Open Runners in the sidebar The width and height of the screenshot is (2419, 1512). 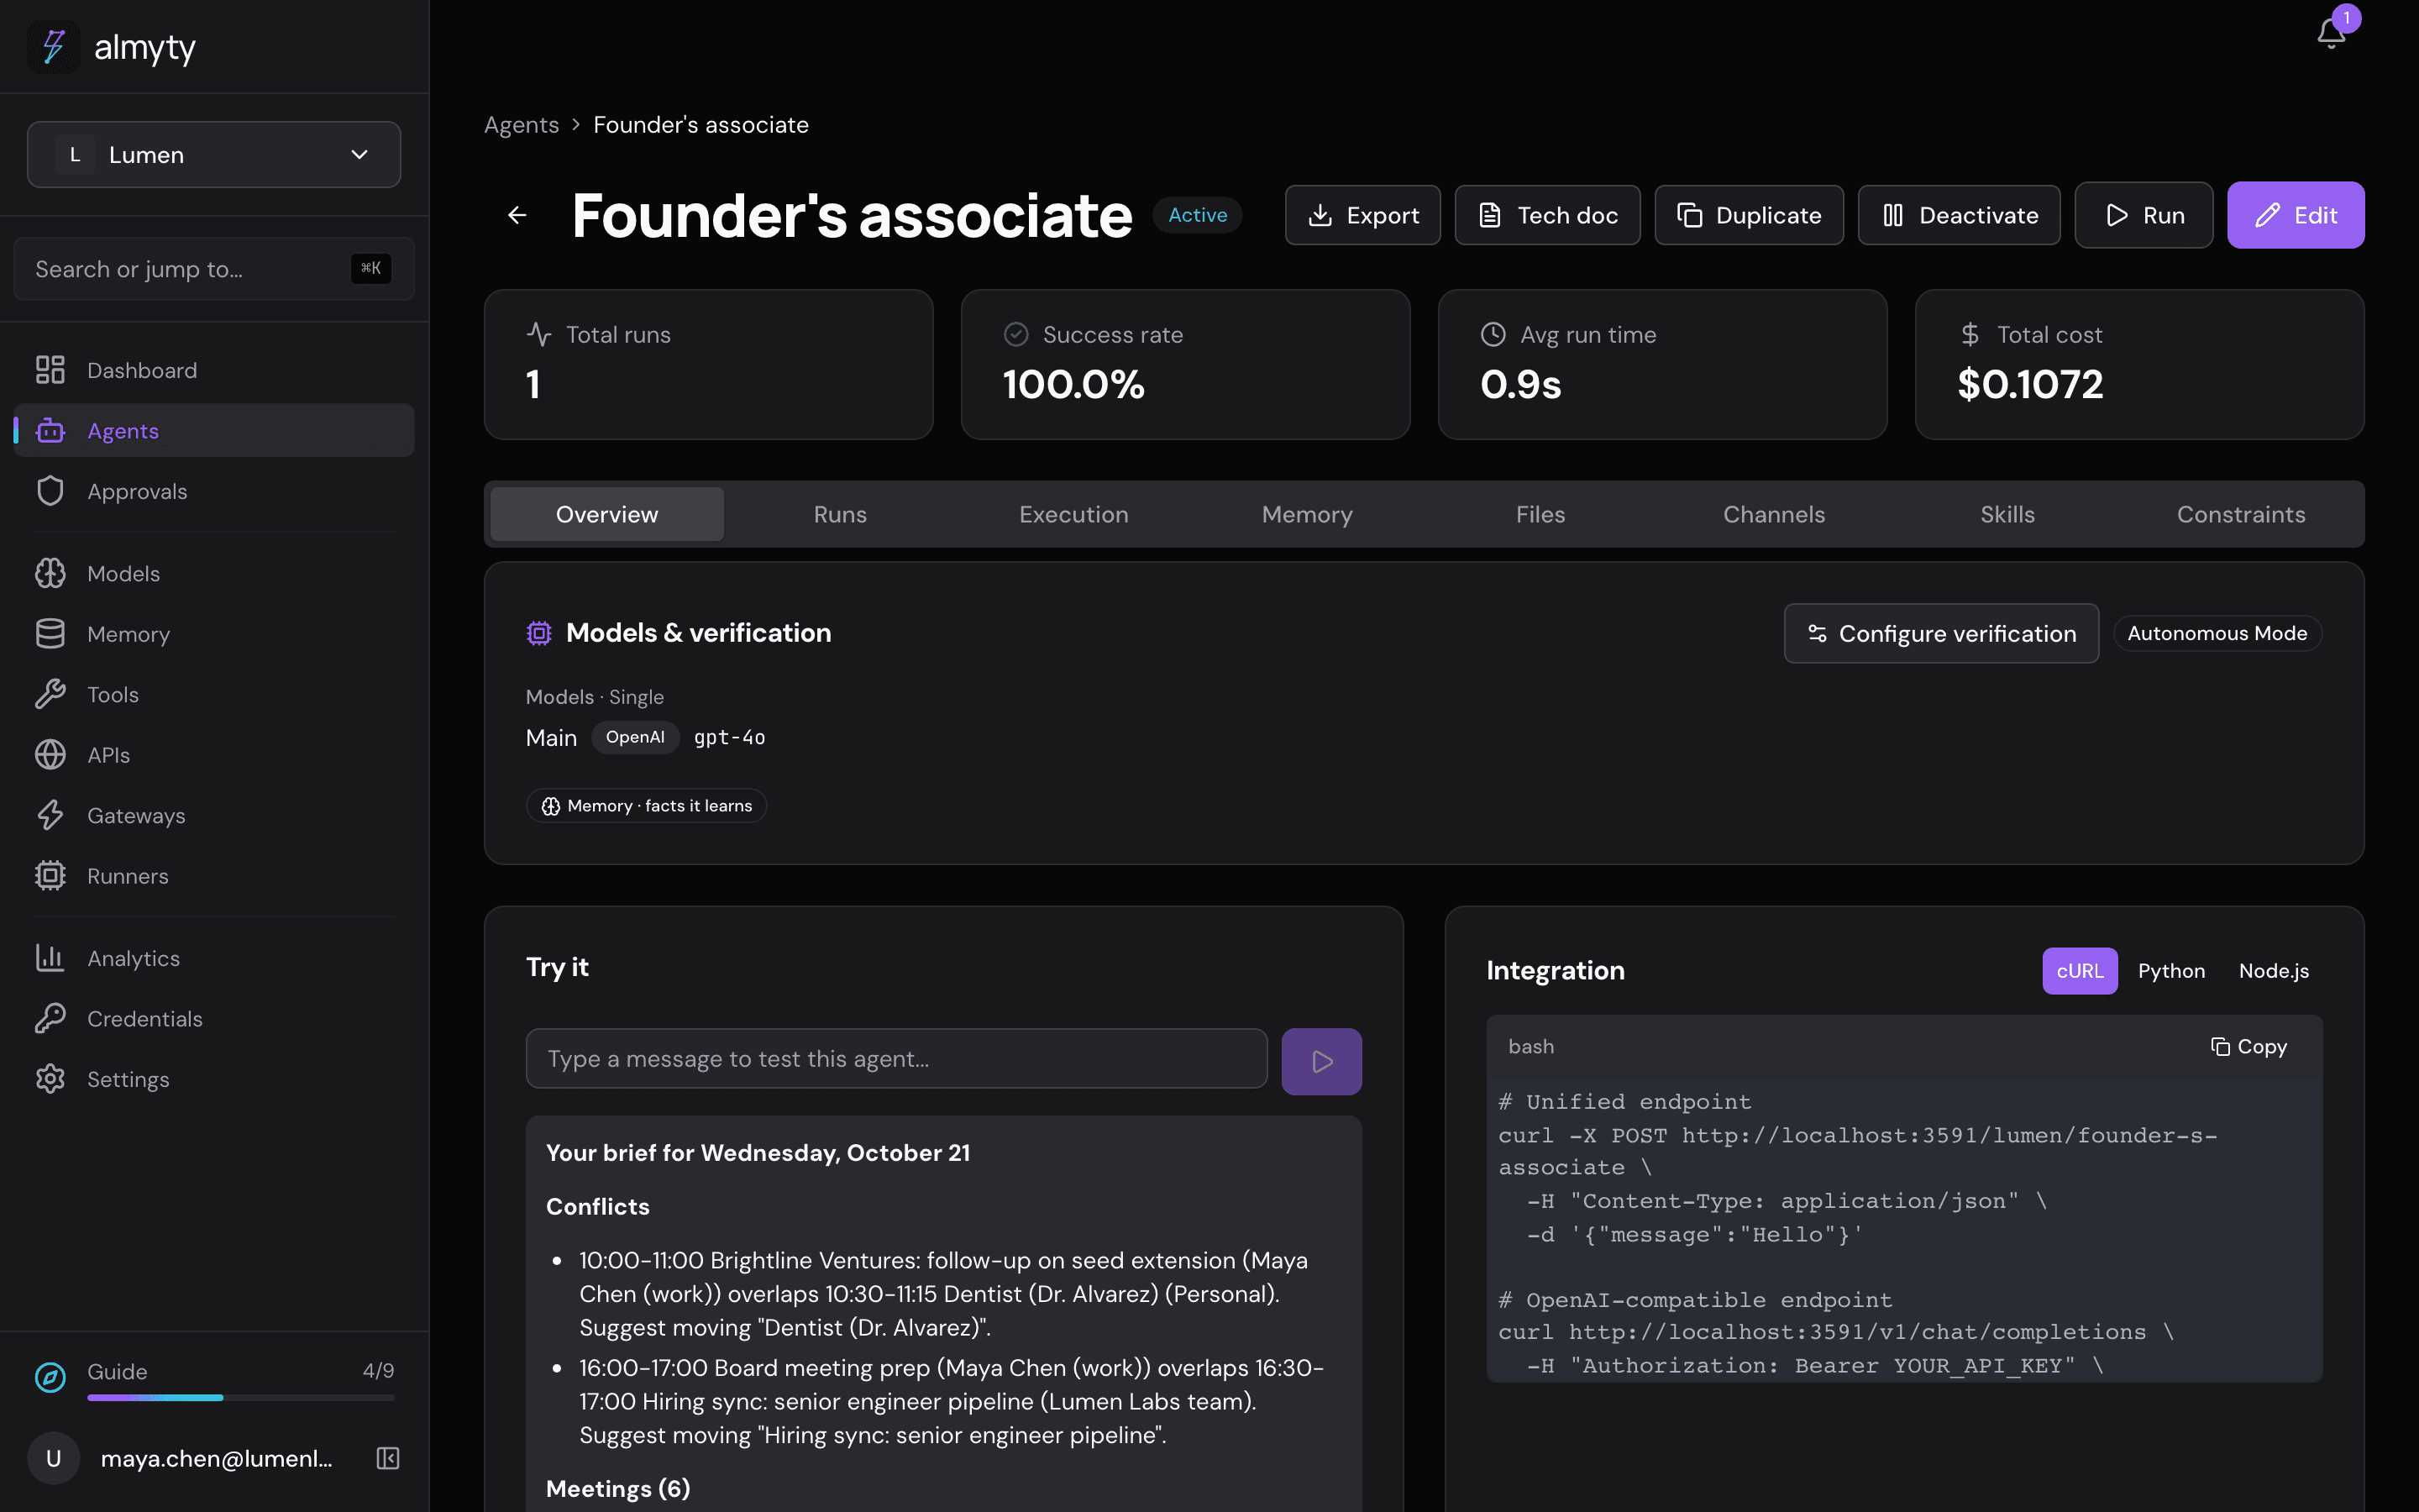coord(214,876)
